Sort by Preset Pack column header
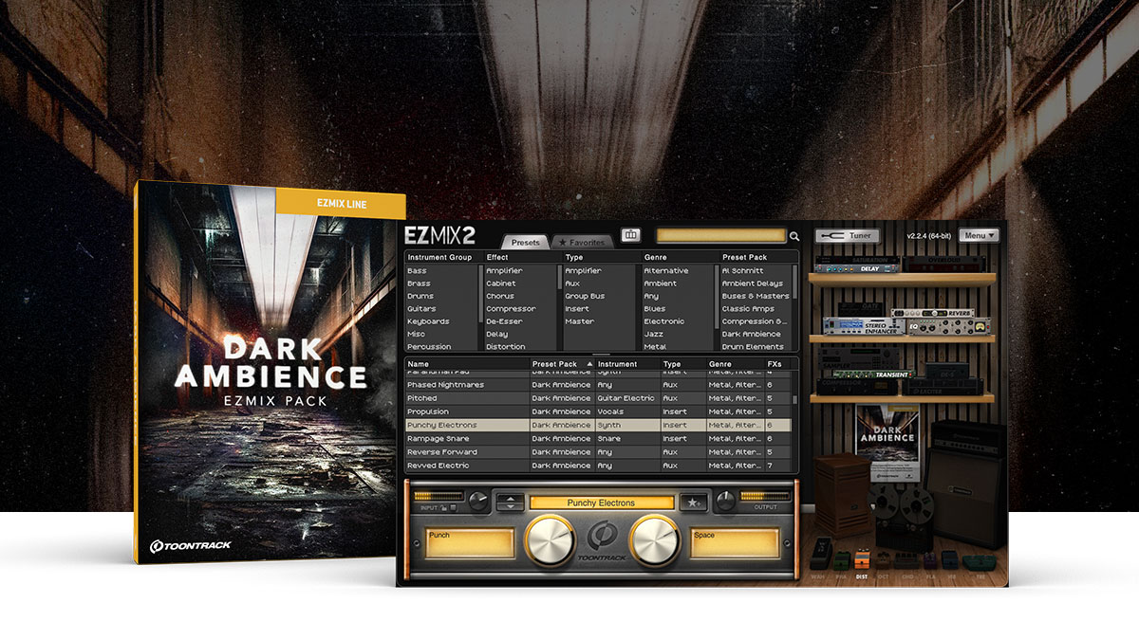This screenshot has width=1139, height=640. (x=562, y=364)
